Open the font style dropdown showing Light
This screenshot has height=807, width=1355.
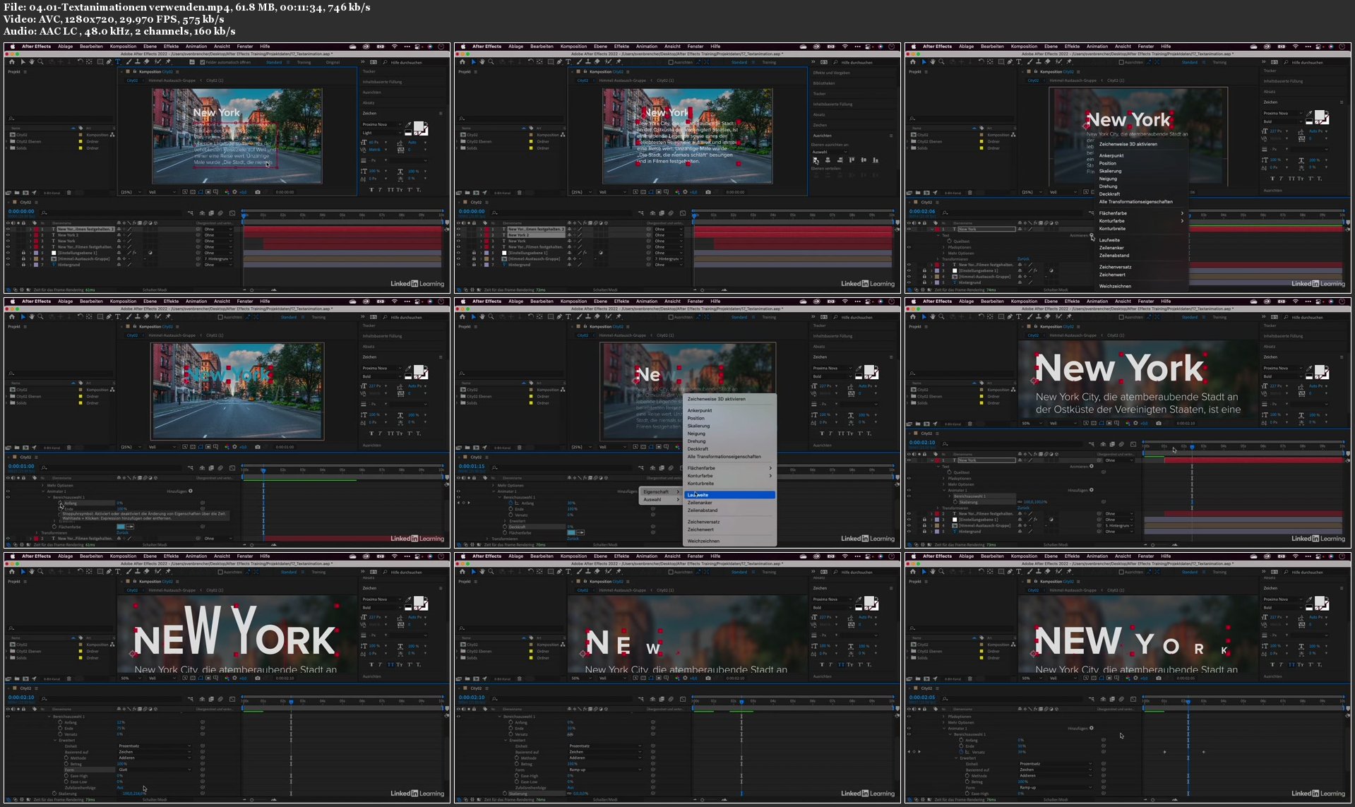coord(381,133)
